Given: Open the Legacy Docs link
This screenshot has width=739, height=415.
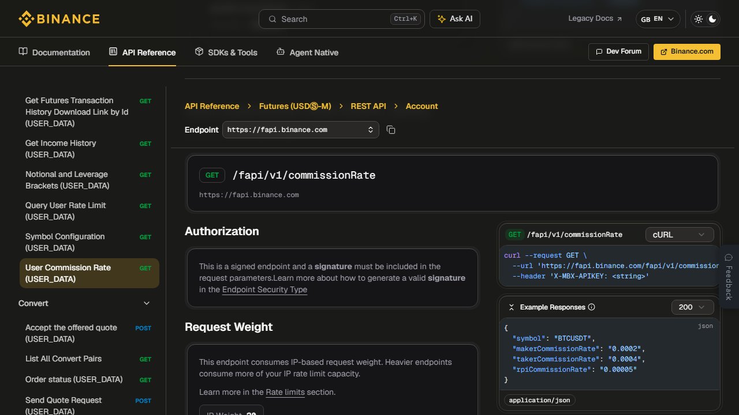Looking at the screenshot, I should coord(595,18).
